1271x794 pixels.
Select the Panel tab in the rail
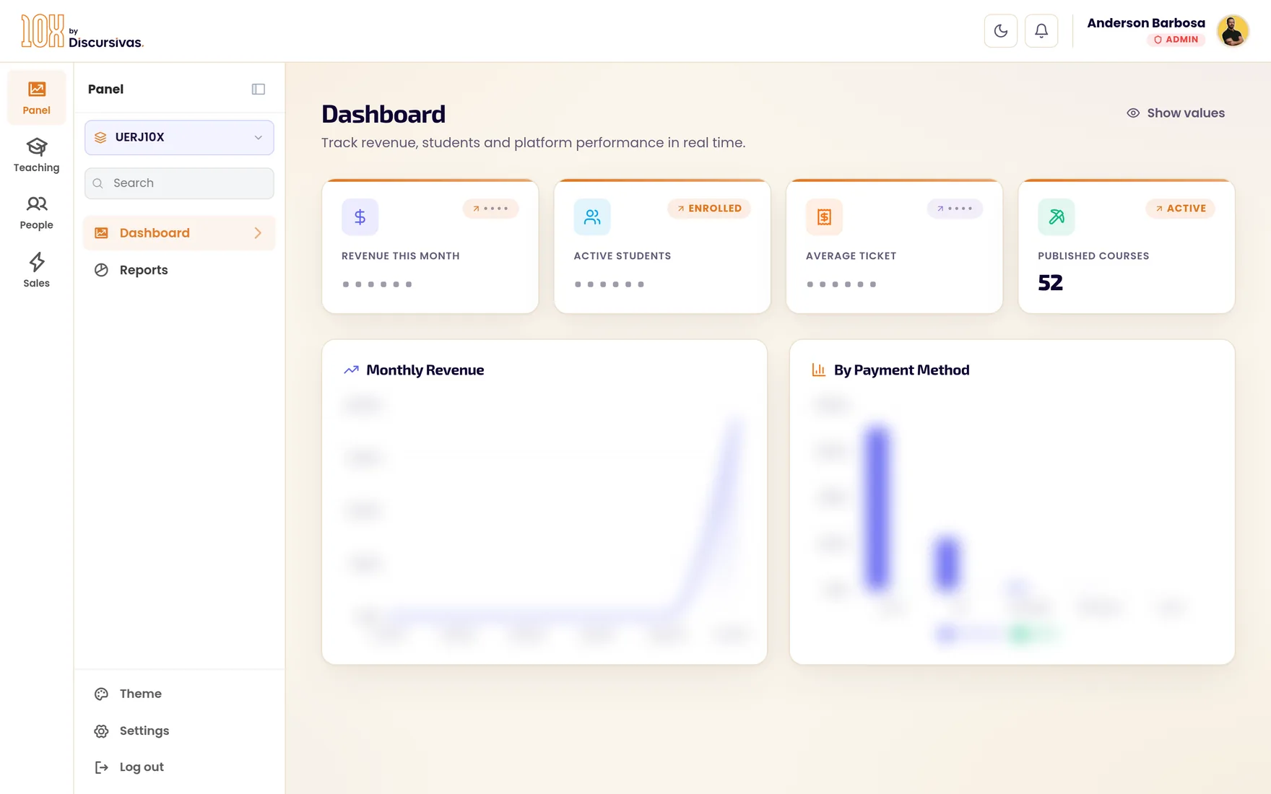[x=37, y=97]
